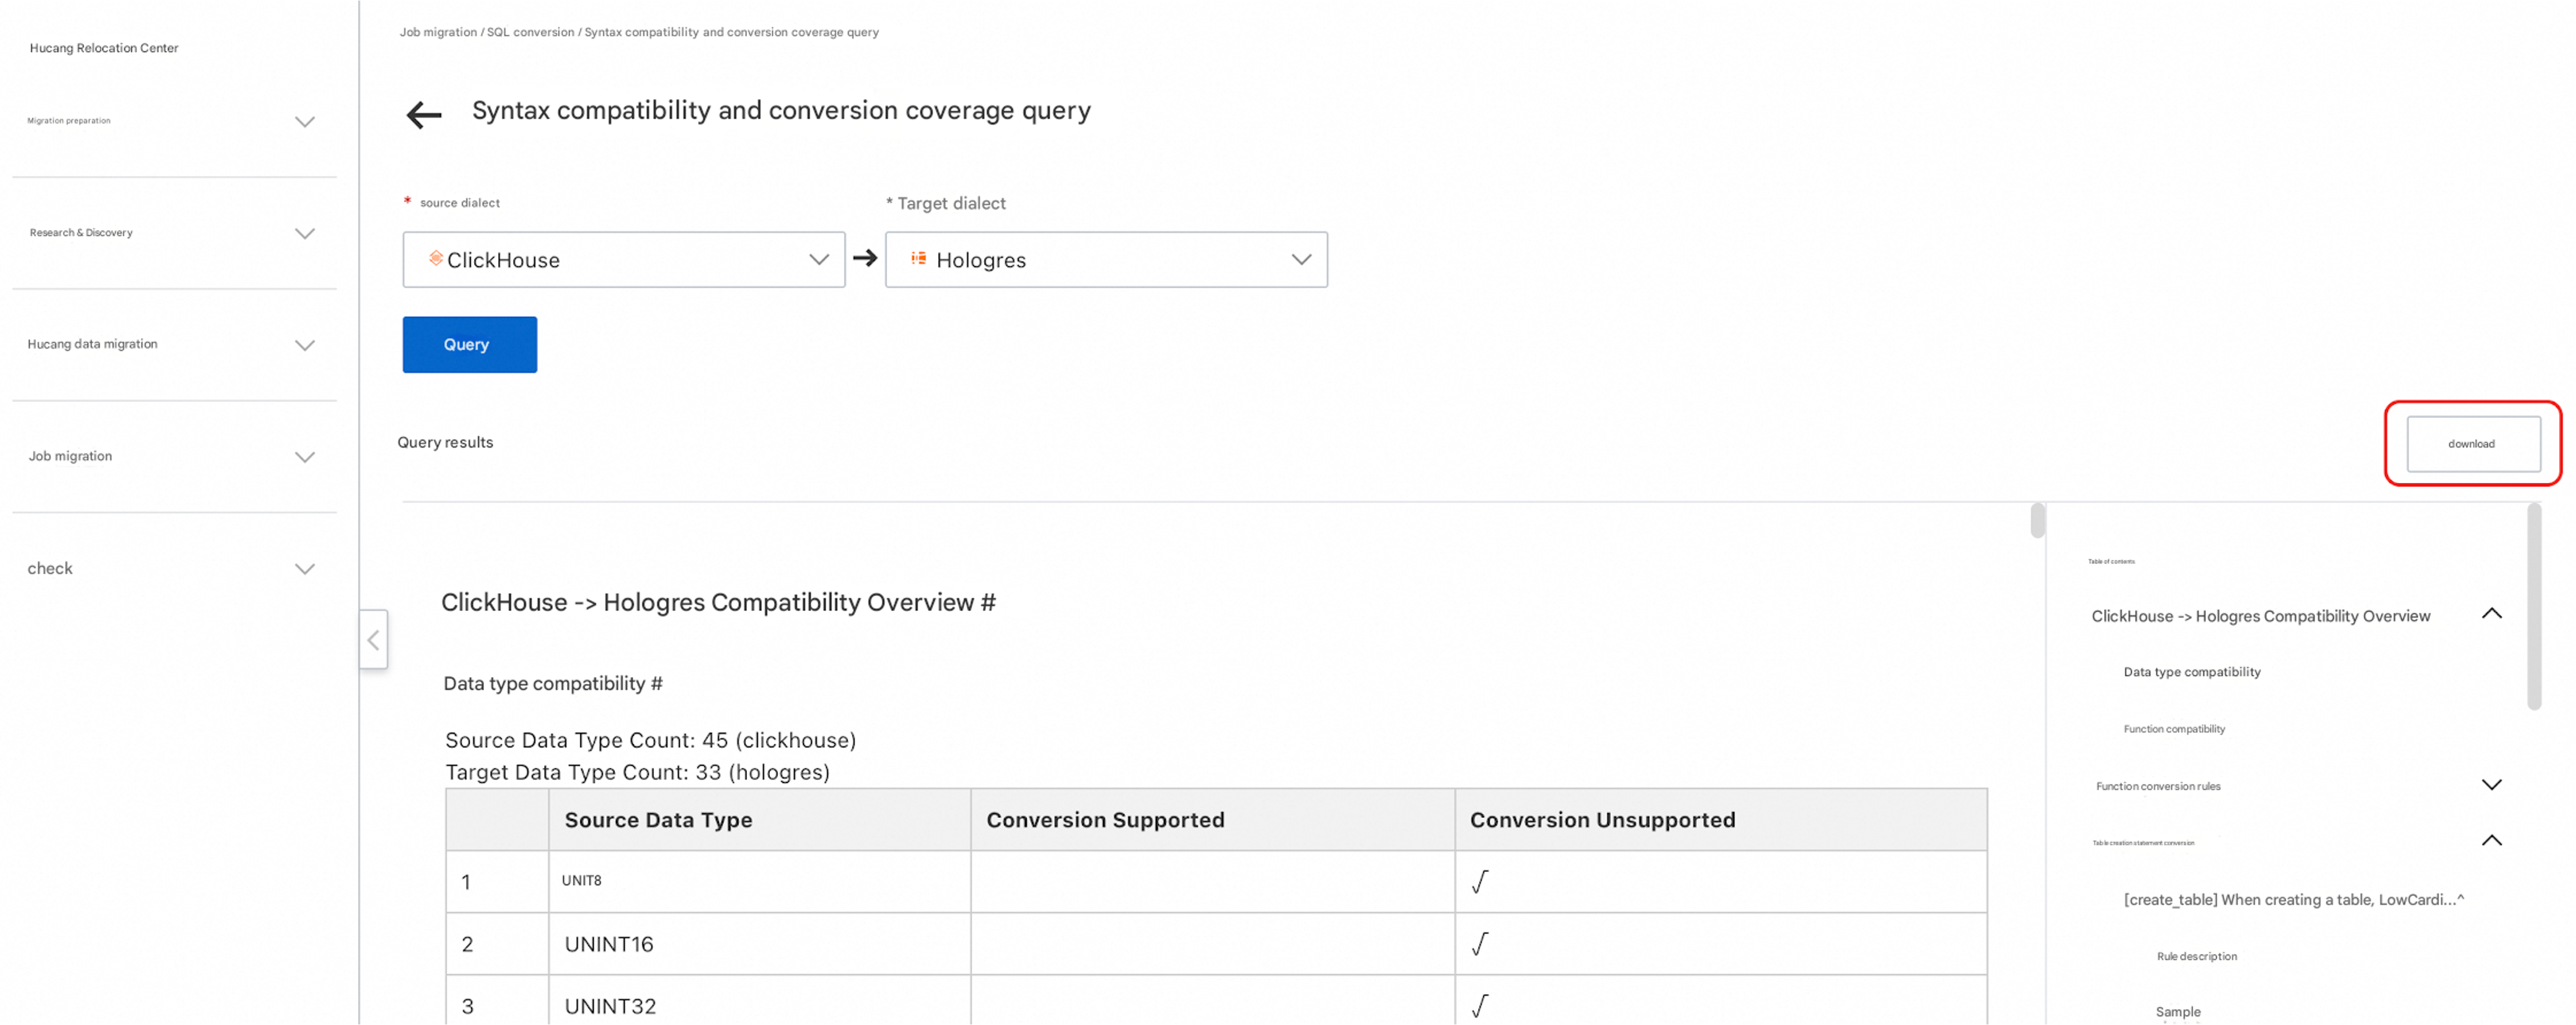The width and height of the screenshot is (2576, 1025).
Task: Click the back arrow beside the page title
Action: click(x=424, y=114)
